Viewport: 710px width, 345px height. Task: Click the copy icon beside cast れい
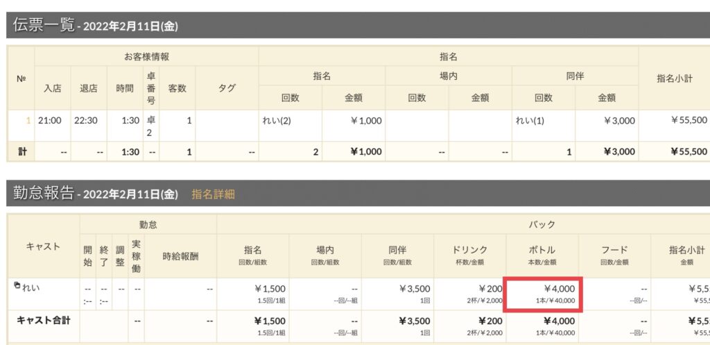(18, 285)
